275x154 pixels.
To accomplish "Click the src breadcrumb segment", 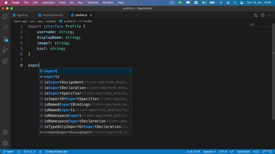I will click(33, 21).
